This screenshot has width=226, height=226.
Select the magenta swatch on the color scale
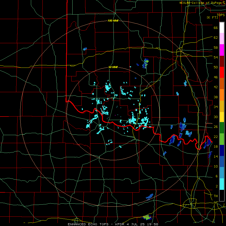(x=222, y=50)
